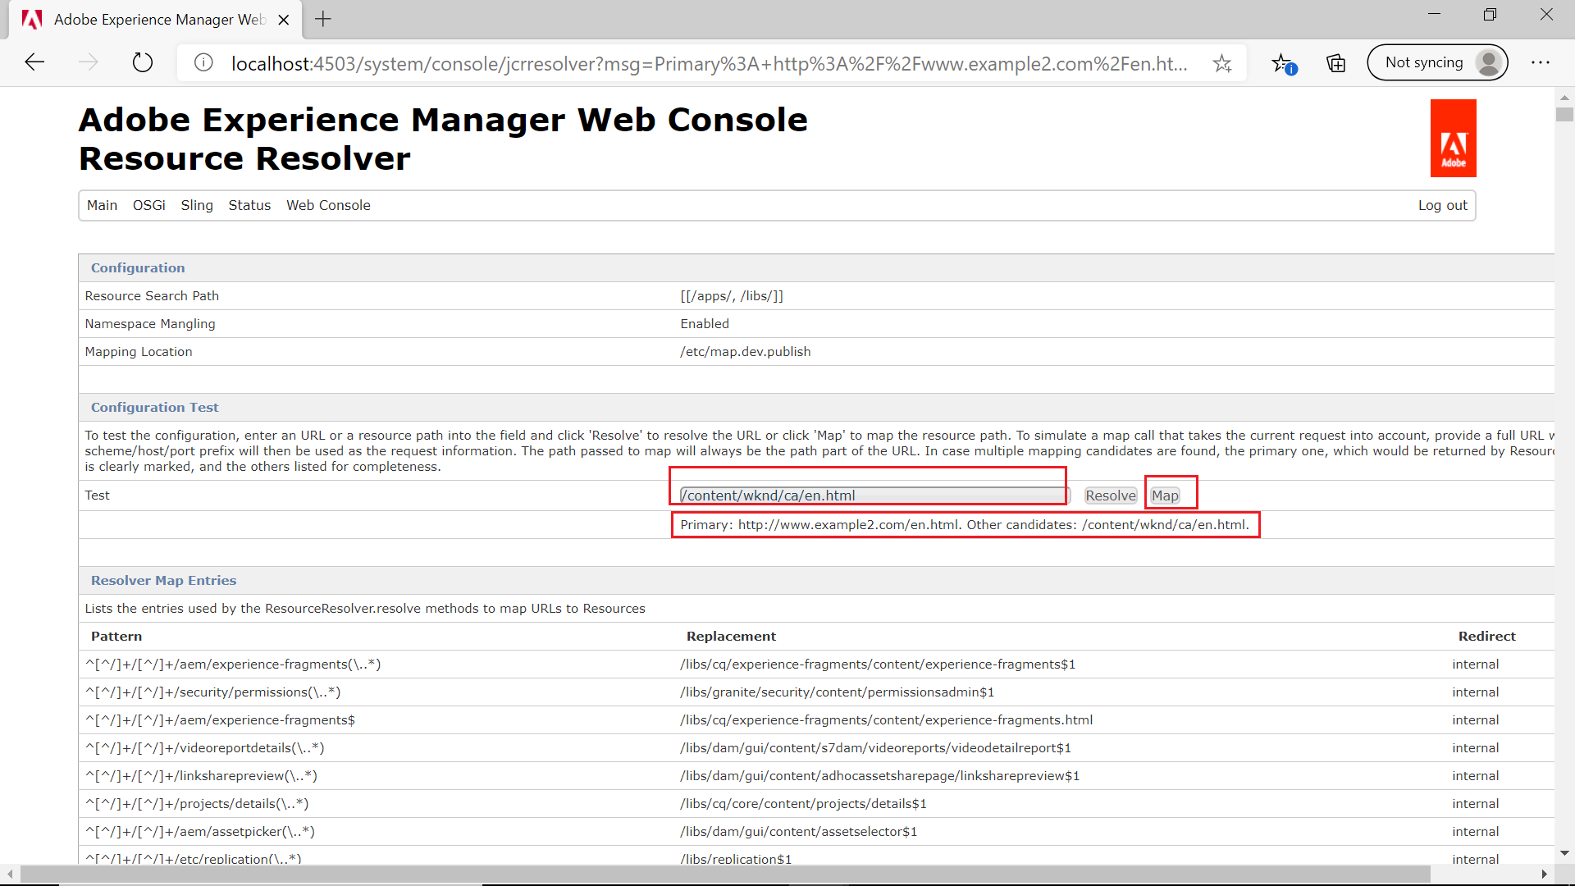
Task: Select the Sling tab in navigation
Action: (198, 206)
